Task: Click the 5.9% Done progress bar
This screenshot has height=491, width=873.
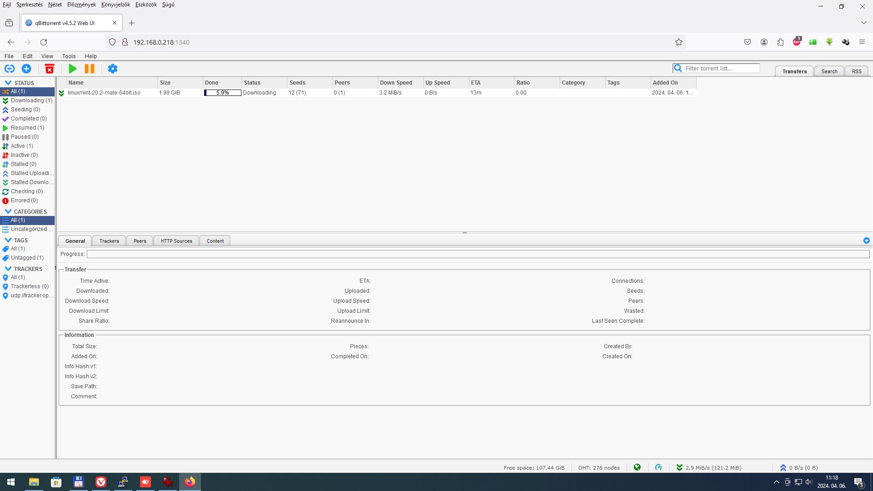Action: tap(222, 93)
